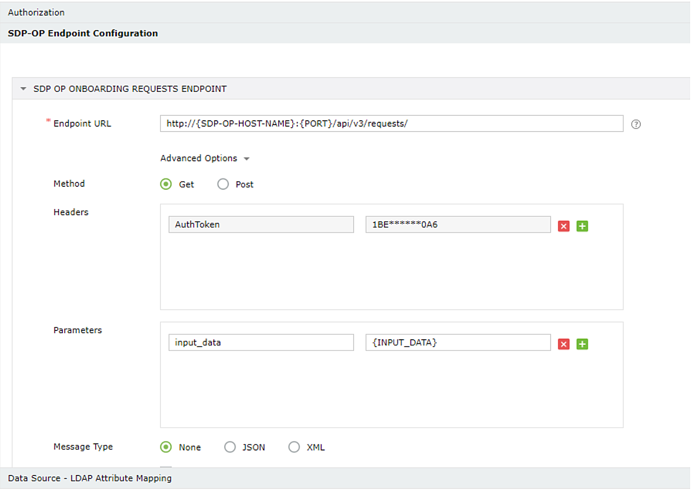
Task: Collapse the SDP OP Onboarding Requests Endpoint section
Action: pyautogui.click(x=23, y=89)
